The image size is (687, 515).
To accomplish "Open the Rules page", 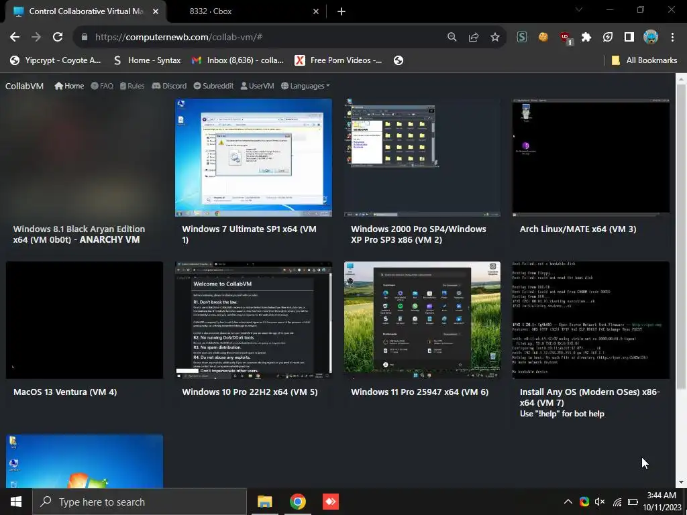I will click(x=132, y=86).
